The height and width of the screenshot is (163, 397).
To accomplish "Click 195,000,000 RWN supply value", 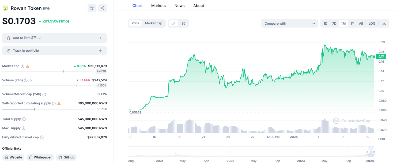I will click(x=93, y=103).
